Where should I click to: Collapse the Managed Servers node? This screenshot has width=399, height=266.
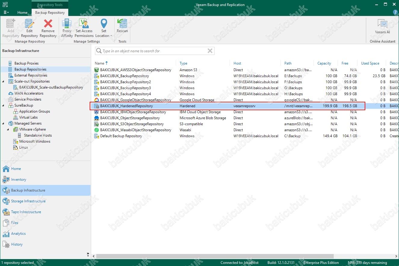(3, 123)
